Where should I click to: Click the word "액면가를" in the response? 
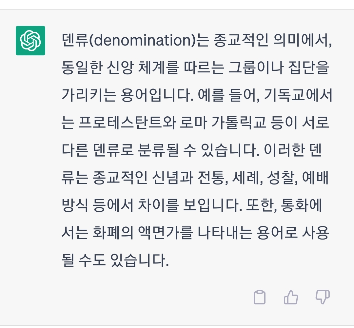165,233
